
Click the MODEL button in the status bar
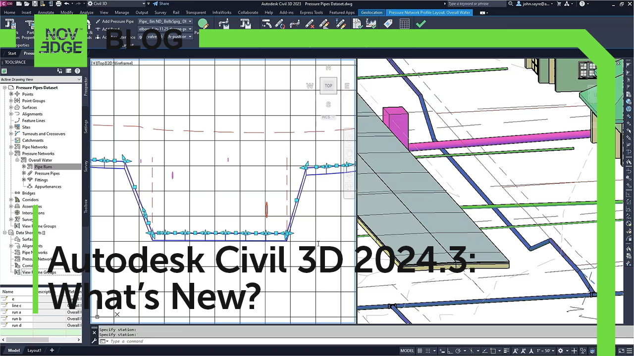tap(407, 351)
